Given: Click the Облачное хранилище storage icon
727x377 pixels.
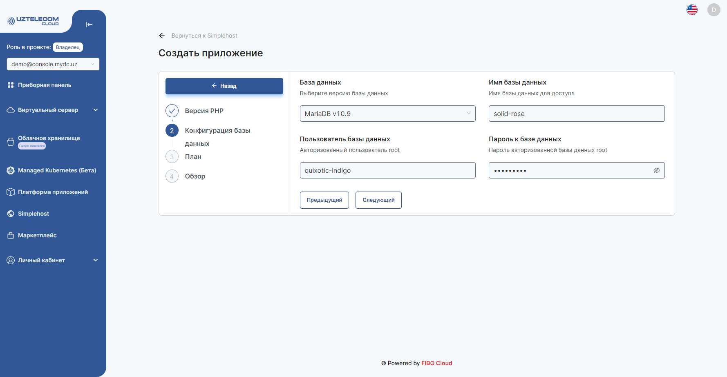Looking at the screenshot, I should pos(10,141).
